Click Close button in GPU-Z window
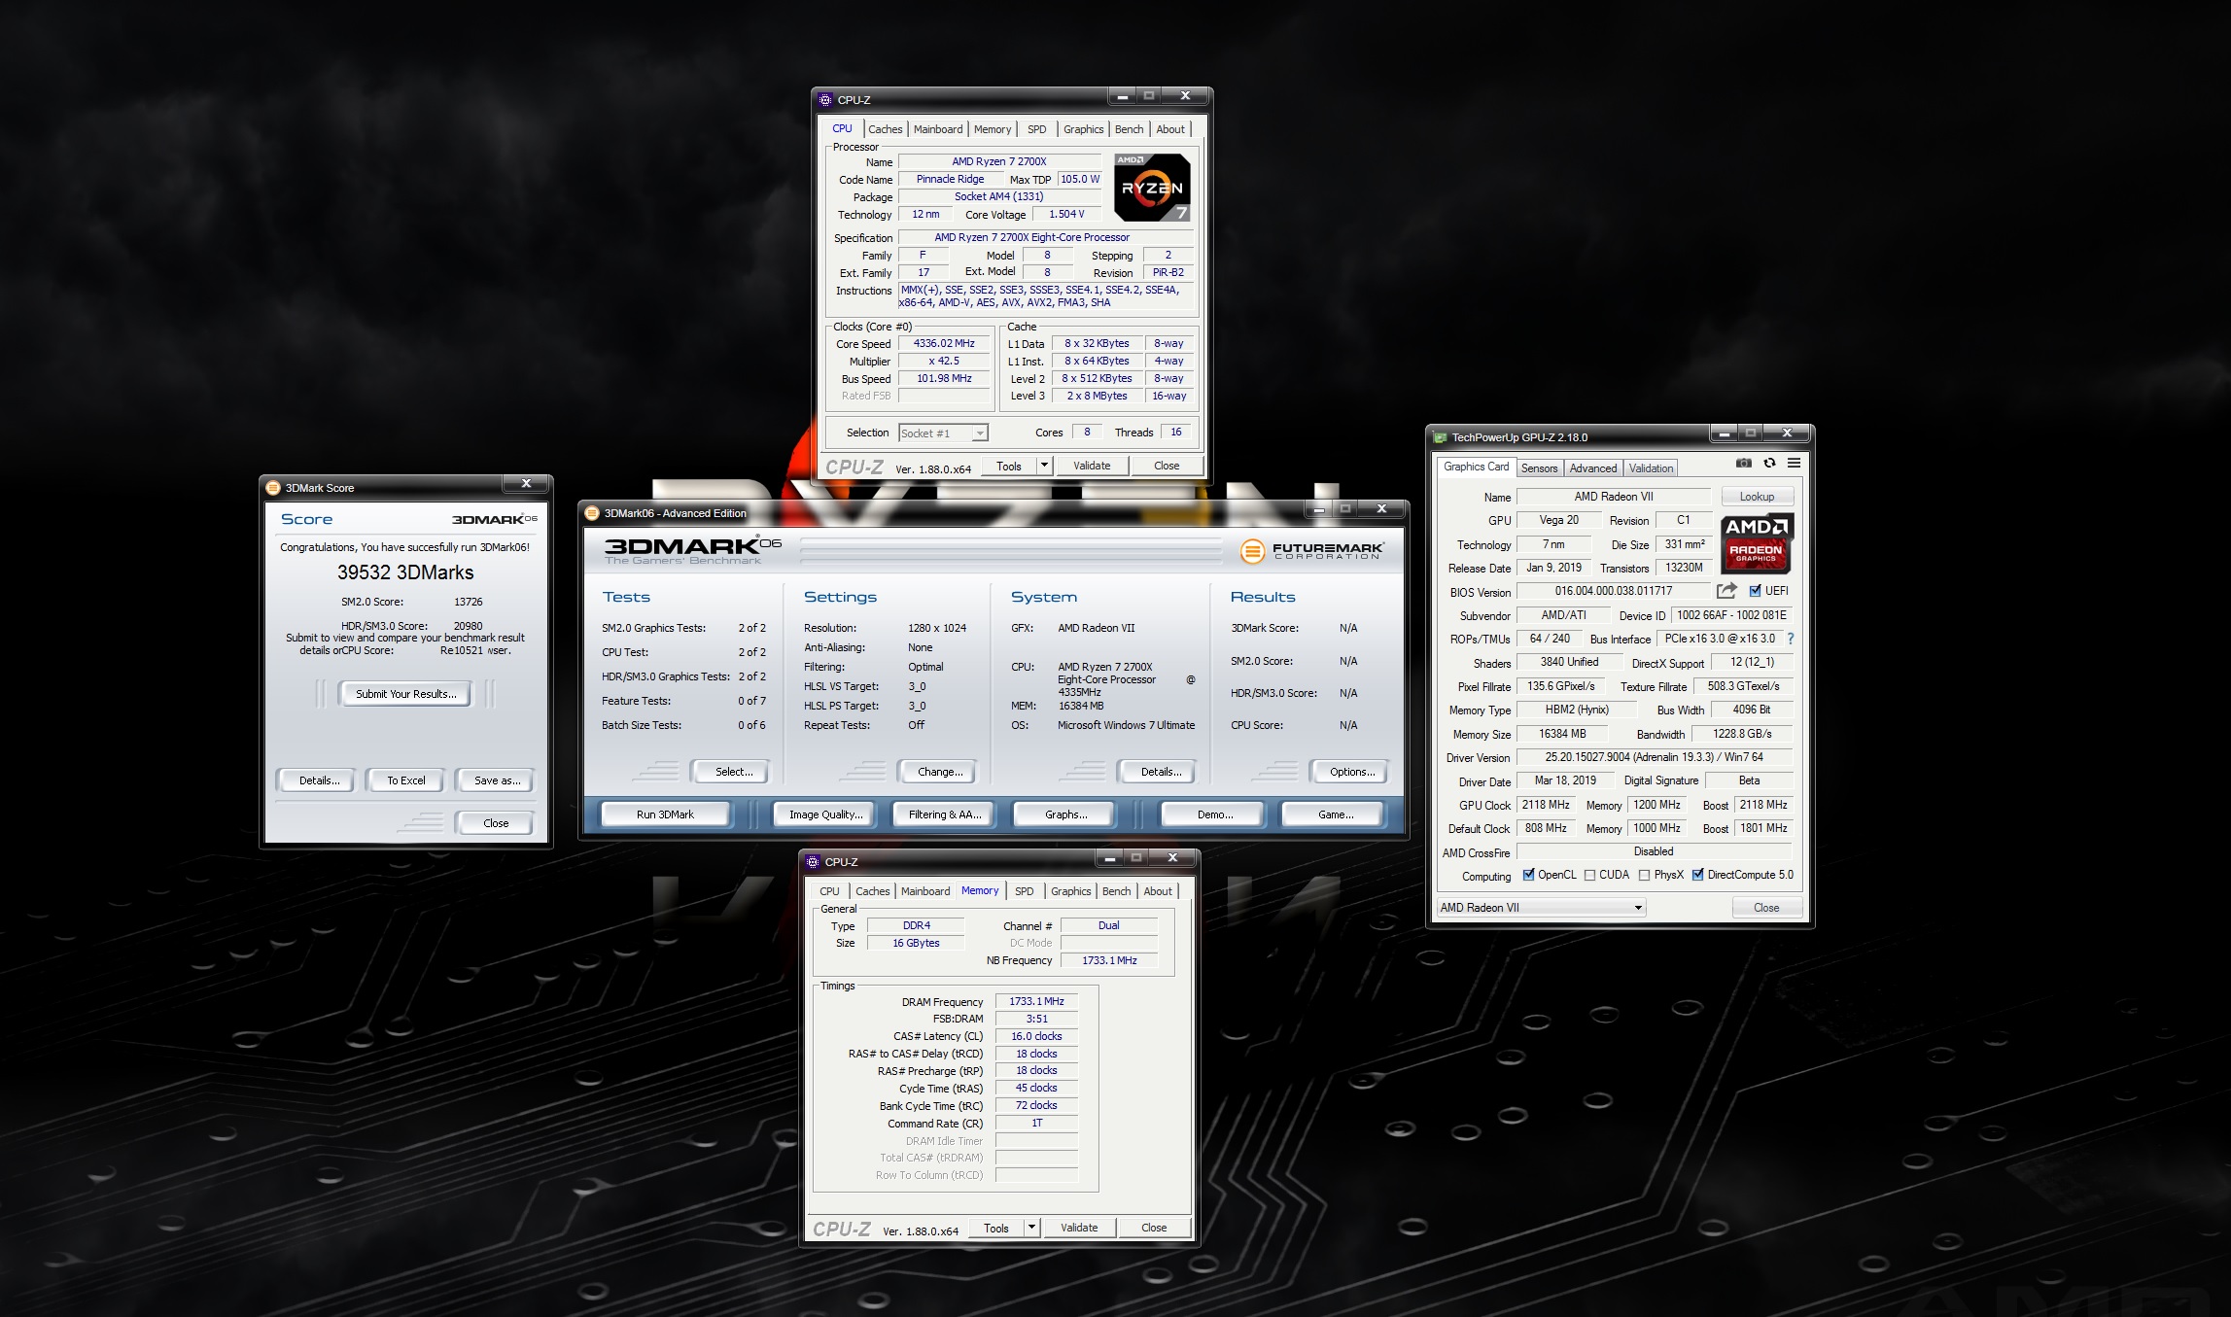This screenshot has height=1317, width=2231. [x=1765, y=908]
